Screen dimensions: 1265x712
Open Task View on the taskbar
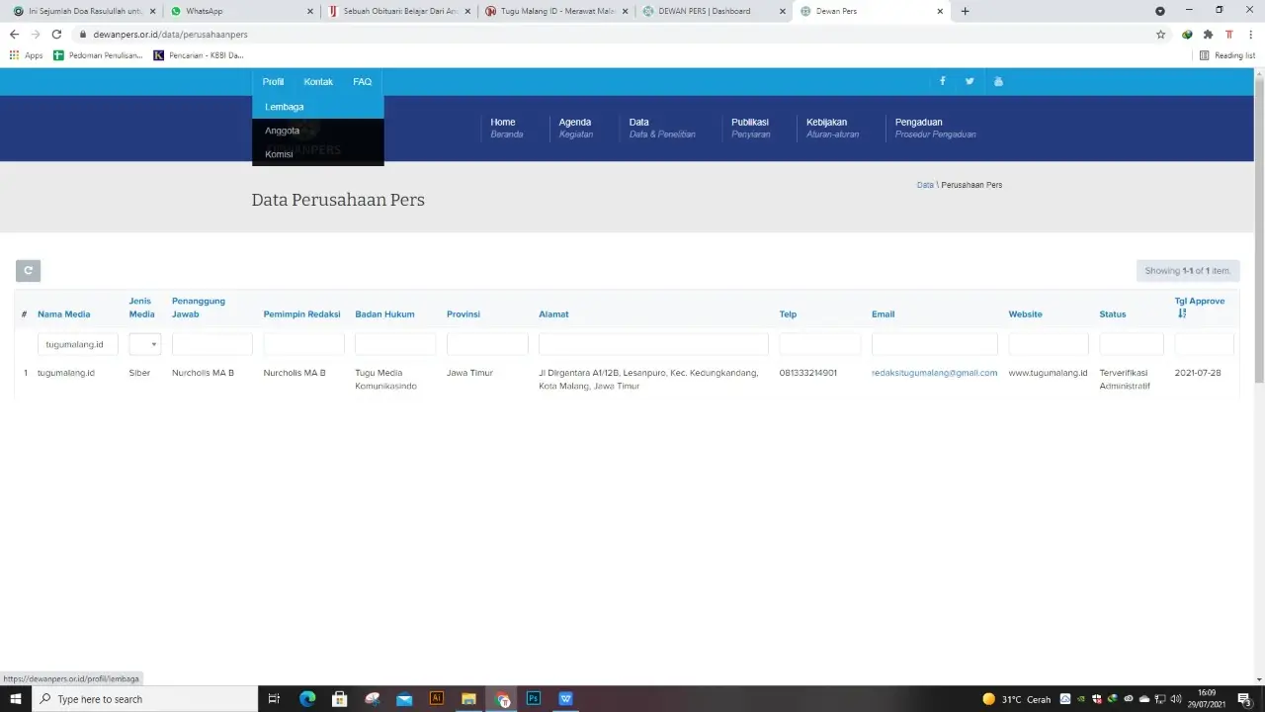275,698
